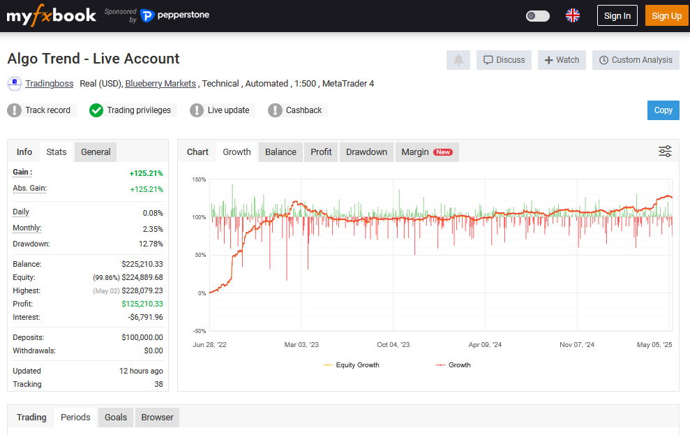The width and height of the screenshot is (690, 435).
Task: Click the Interest value -$6,791.96
Action: tap(145, 317)
